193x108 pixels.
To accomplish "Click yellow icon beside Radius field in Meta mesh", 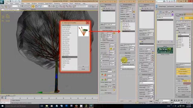I will (114, 33).
